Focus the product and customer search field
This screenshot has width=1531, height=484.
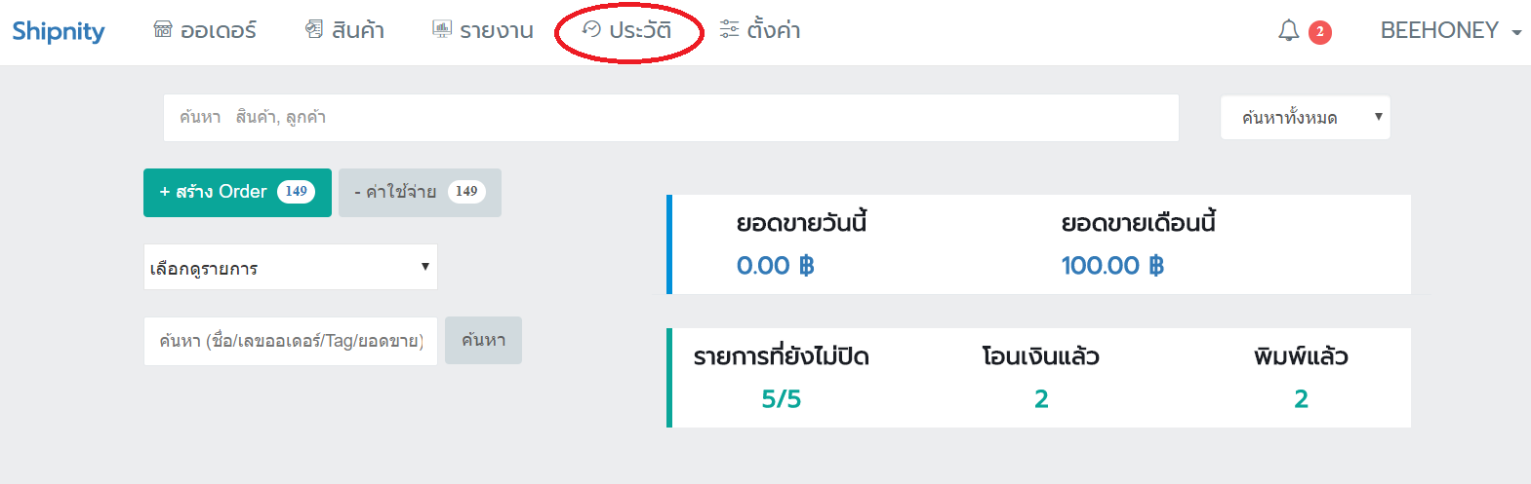(671, 118)
